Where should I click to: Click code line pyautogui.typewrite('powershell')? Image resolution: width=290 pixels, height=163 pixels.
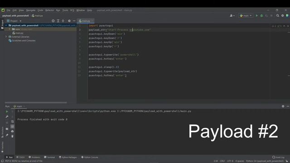[x=114, y=55]
